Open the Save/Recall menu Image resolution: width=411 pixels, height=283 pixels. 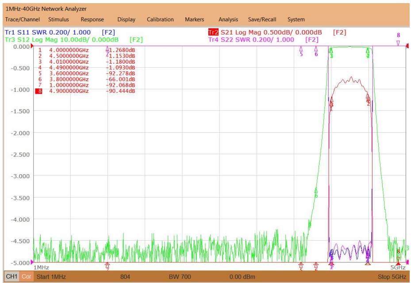[x=262, y=19]
